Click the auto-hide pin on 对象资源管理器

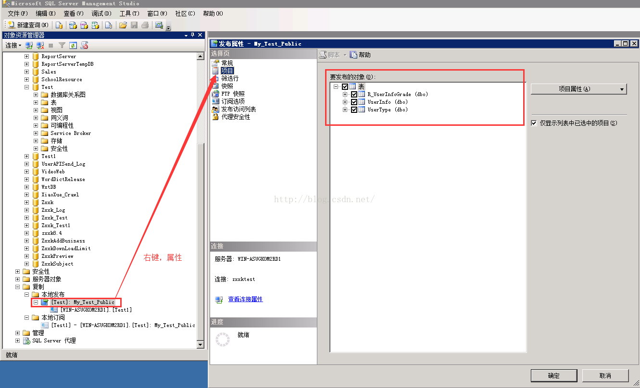(193, 35)
